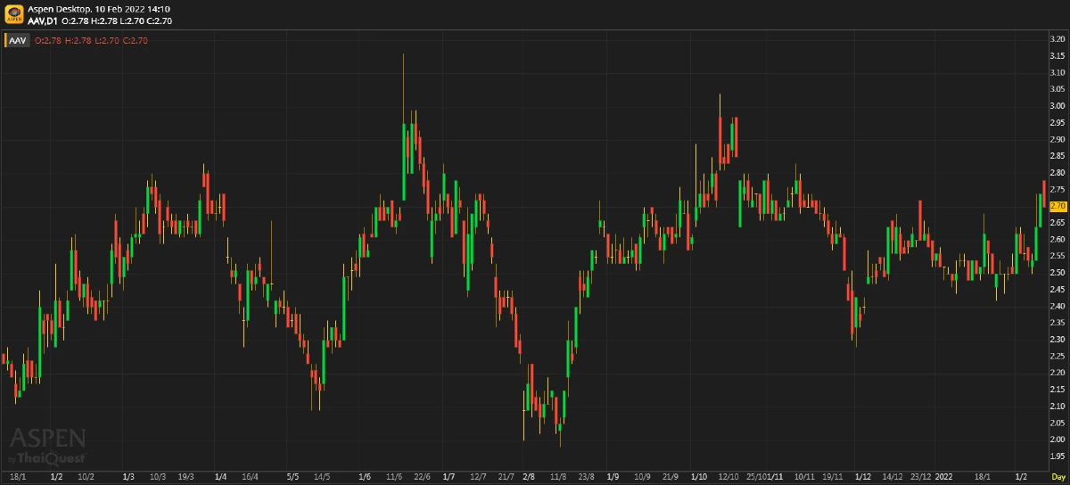Click the 1/10 date axis label
Viewport: 1070px width, 485px height.
(x=699, y=477)
